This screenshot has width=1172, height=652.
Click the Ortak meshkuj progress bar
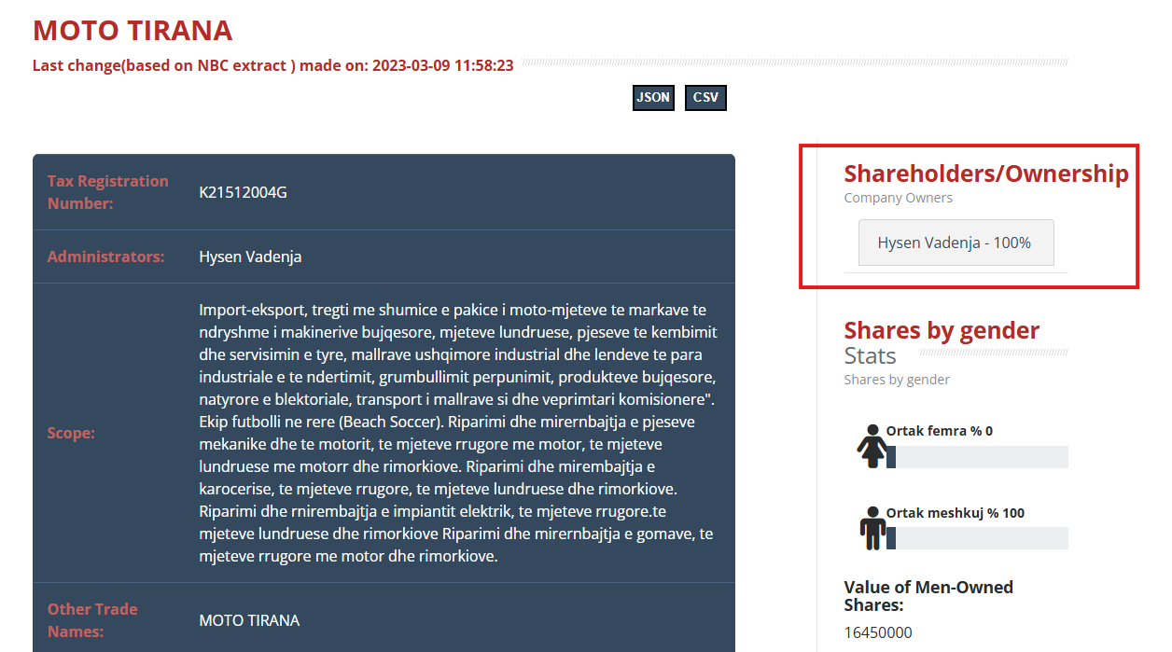tap(976, 538)
